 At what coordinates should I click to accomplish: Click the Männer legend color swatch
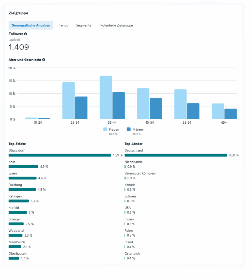[128, 130]
